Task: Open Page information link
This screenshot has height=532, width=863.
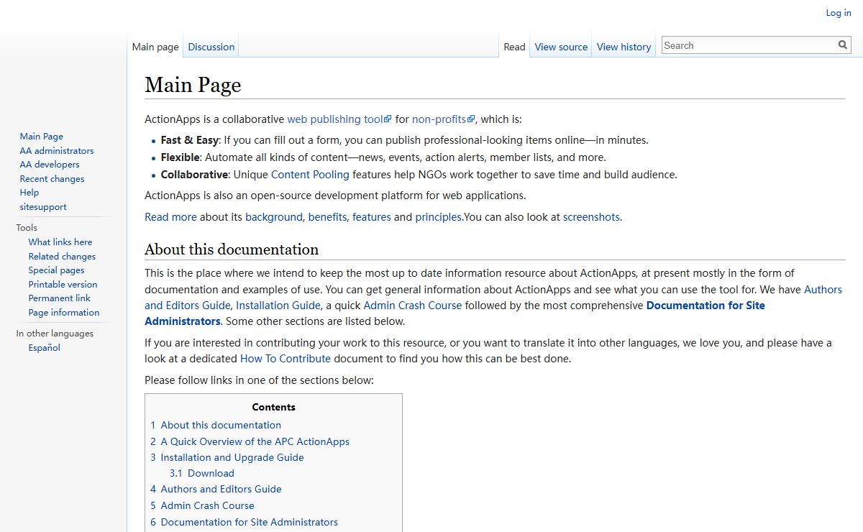Action: point(64,313)
